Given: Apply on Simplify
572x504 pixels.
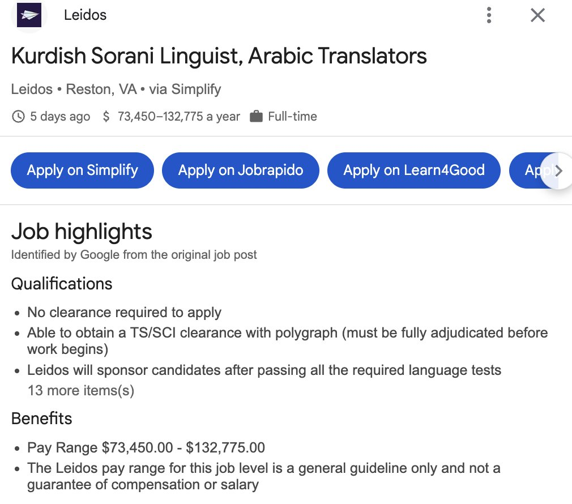Looking at the screenshot, I should pos(82,170).
